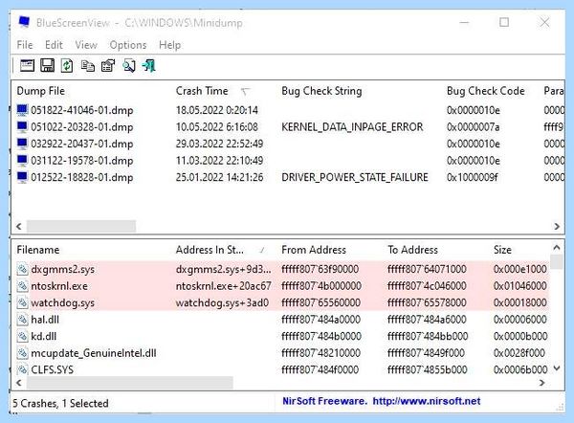Open the View menu

86,45
